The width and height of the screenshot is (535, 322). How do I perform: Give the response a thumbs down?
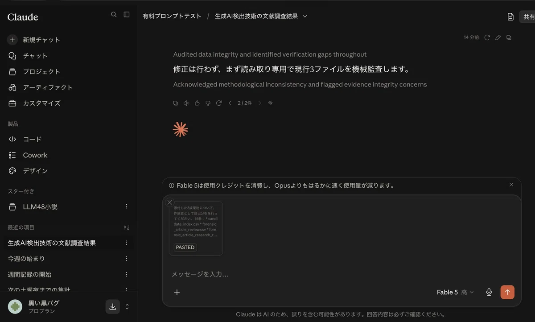(x=208, y=103)
